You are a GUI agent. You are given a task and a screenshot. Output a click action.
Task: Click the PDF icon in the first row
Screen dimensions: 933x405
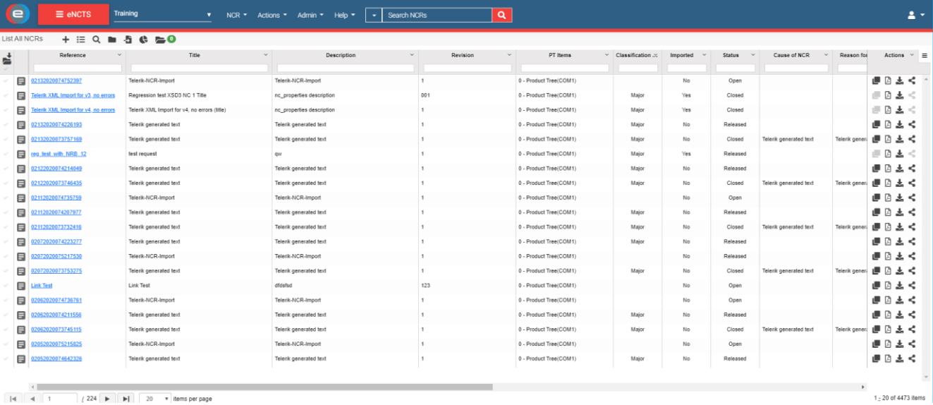(x=888, y=80)
